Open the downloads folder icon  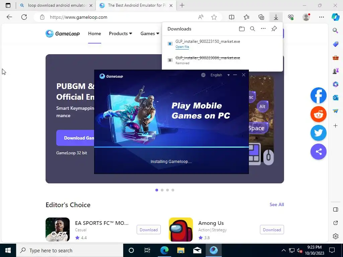242,29
